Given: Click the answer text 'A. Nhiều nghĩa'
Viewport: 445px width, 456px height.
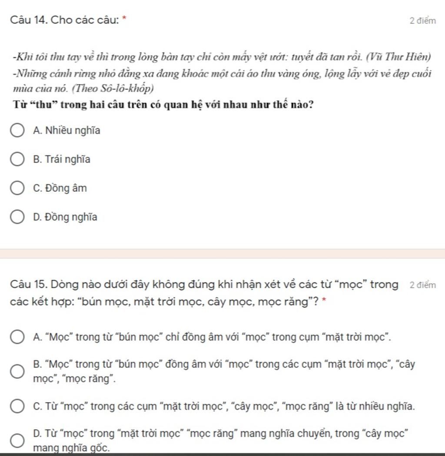Looking at the screenshot, I should [66, 131].
